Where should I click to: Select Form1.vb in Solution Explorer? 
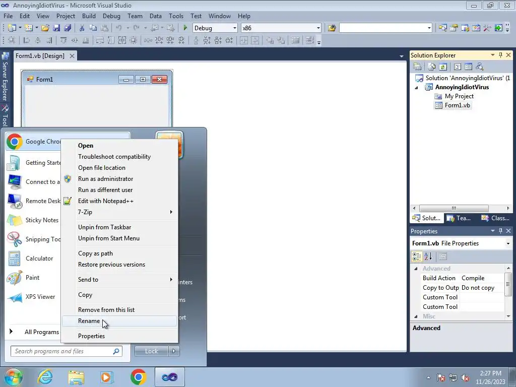pyautogui.click(x=453, y=105)
